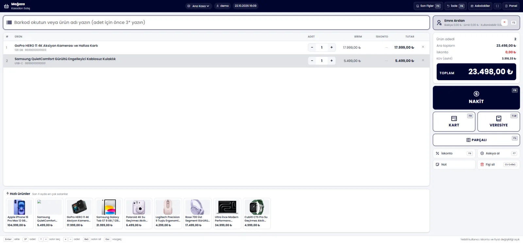Add Logitech Precision mouse quick product
523x243 pixels.
pyautogui.click(x=168, y=213)
